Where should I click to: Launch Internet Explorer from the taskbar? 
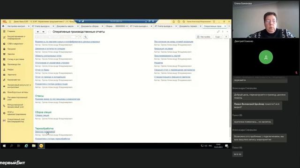[x=26, y=146]
